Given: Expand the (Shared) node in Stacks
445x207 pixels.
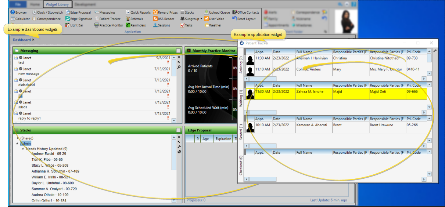Looking at the screenshot, I should (x=17, y=138).
